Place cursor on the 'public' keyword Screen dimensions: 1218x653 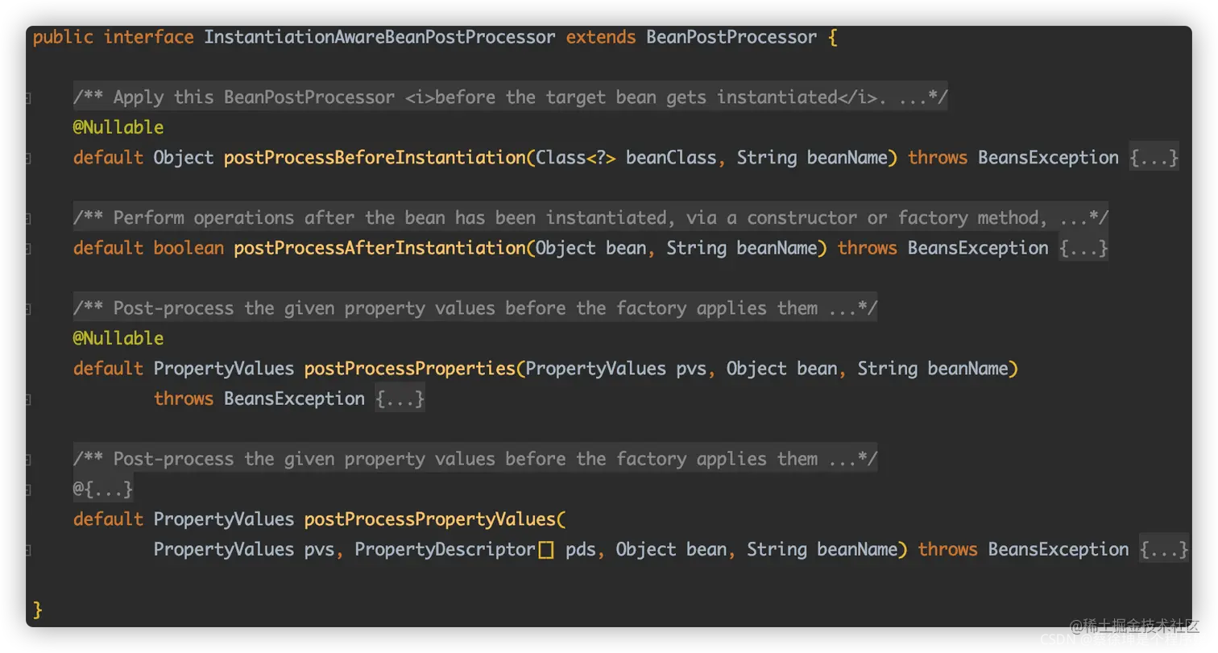click(x=63, y=37)
